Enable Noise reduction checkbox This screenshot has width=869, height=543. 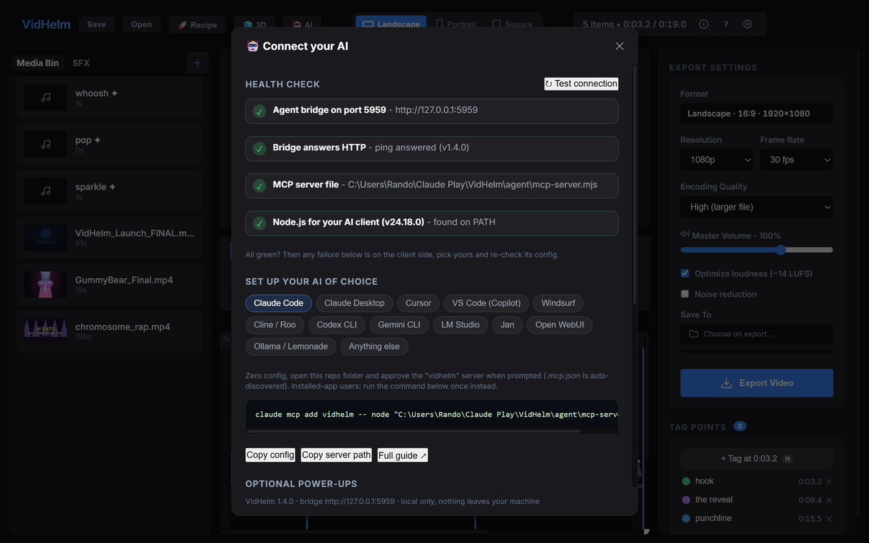click(x=685, y=294)
